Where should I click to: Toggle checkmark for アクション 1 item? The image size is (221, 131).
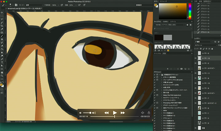click(155, 118)
